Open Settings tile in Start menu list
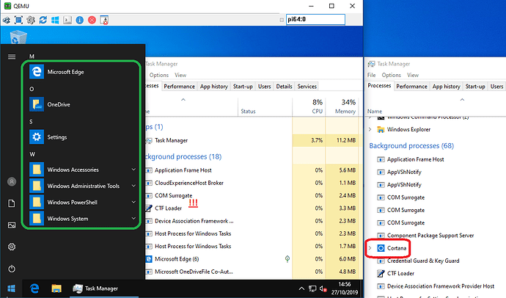Screen dimensions: 506x298 click(x=56, y=137)
